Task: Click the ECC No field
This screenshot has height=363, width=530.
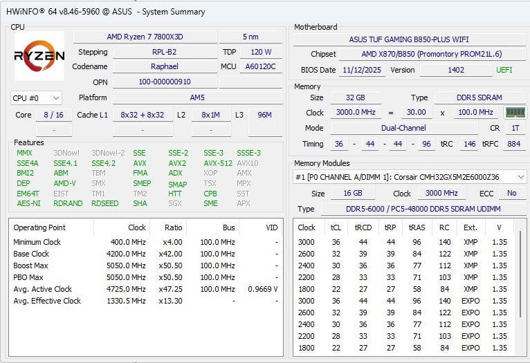Action: (512, 193)
